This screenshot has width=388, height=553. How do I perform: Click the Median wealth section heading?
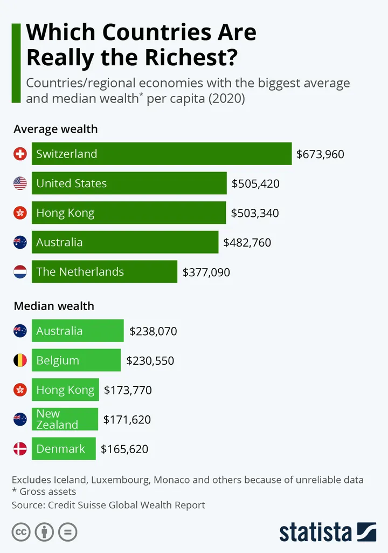(x=54, y=306)
